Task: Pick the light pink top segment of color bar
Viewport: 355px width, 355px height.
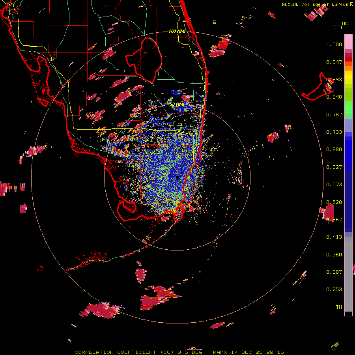Action: (348, 42)
